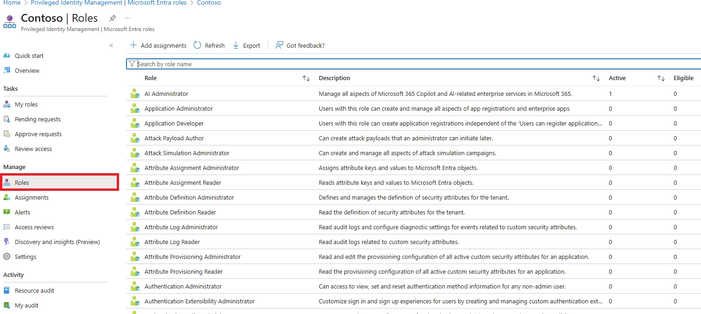This screenshot has width=701, height=314.
Task: Click the Add assignments button
Action: point(158,45)
